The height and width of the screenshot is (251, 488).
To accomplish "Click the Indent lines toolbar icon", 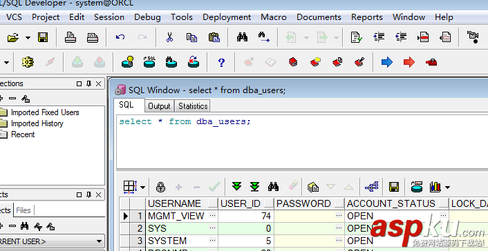I will [379, 38].
